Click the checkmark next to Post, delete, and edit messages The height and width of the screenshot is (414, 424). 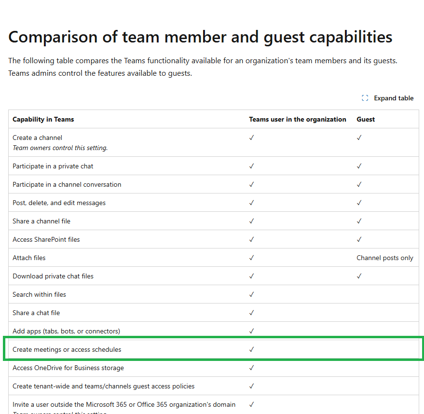251,203
